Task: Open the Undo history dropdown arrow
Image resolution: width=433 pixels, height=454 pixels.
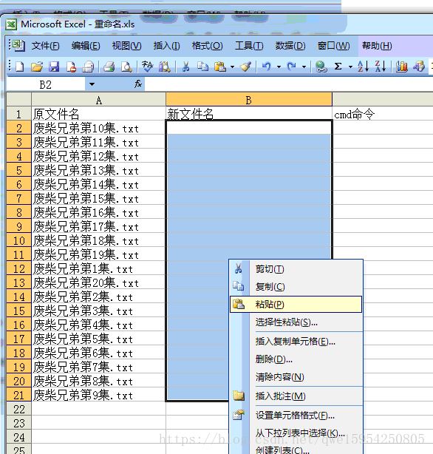Action: pyautogui.click(x=279, y=67)
